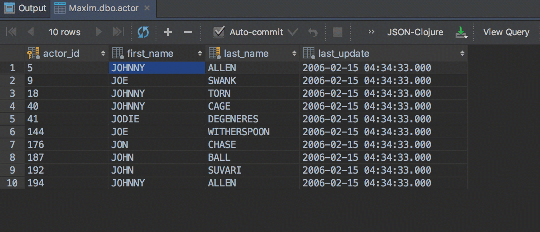Select the SWANK last name cell
The image size is (540, 232).
[252, 80]
